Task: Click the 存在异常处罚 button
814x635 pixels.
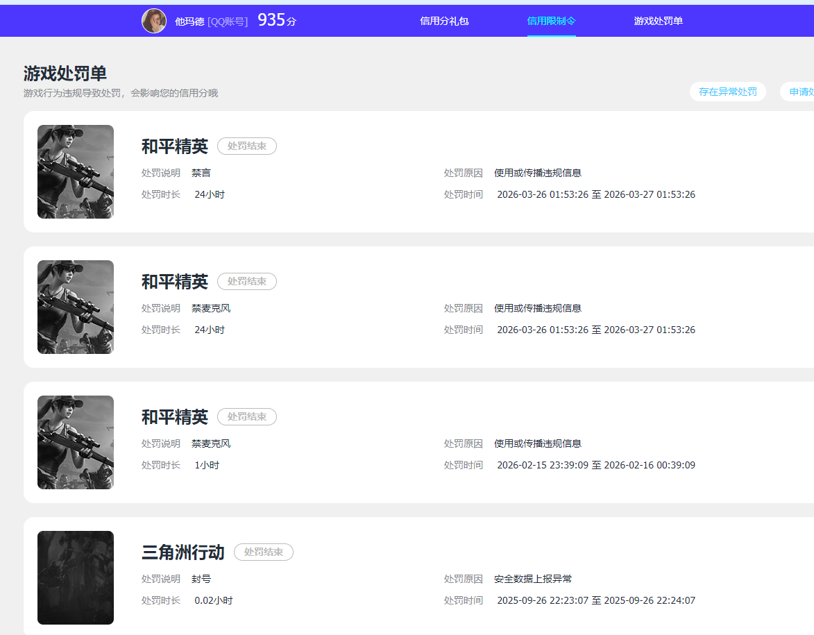Action: click(x=728, y=92)
